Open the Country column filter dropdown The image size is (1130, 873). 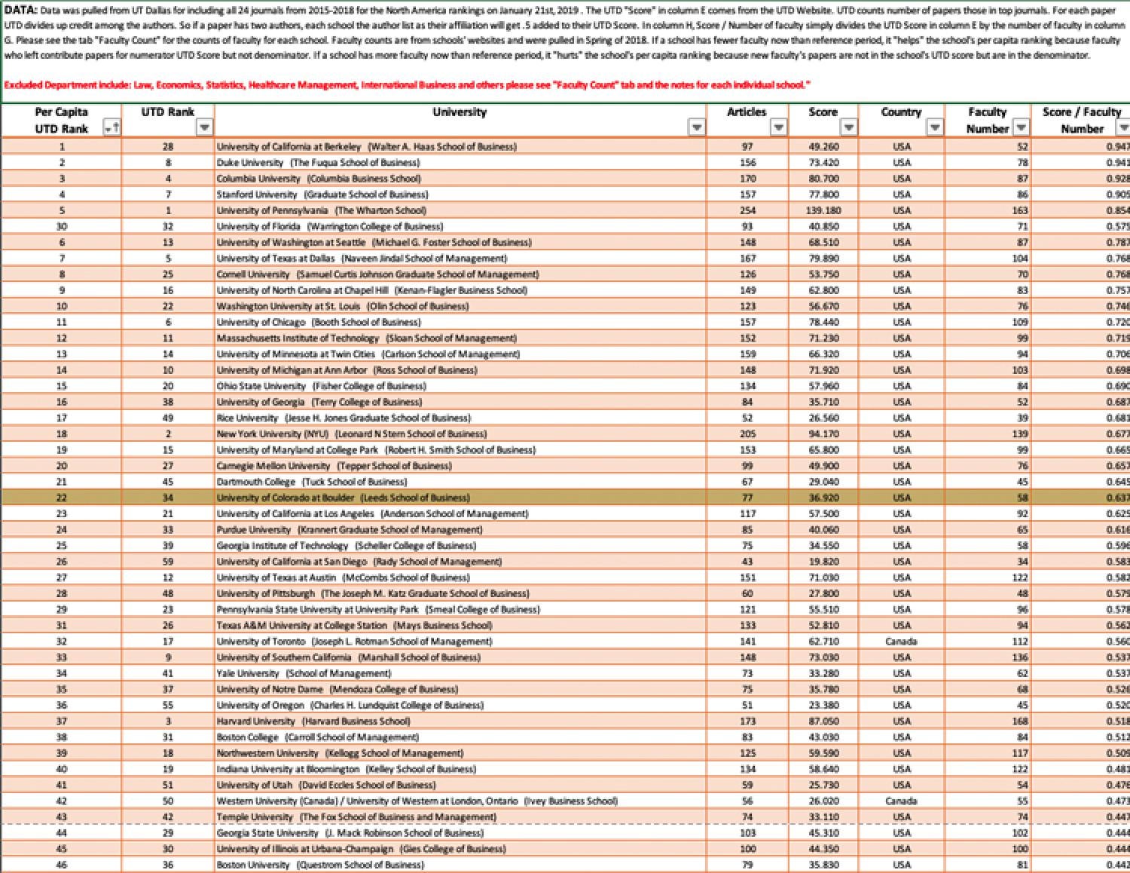coord(935,128)
